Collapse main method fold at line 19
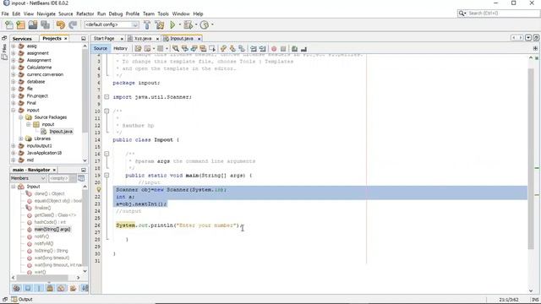This screenshot has width=541, height=304. [x=107, y=176]
